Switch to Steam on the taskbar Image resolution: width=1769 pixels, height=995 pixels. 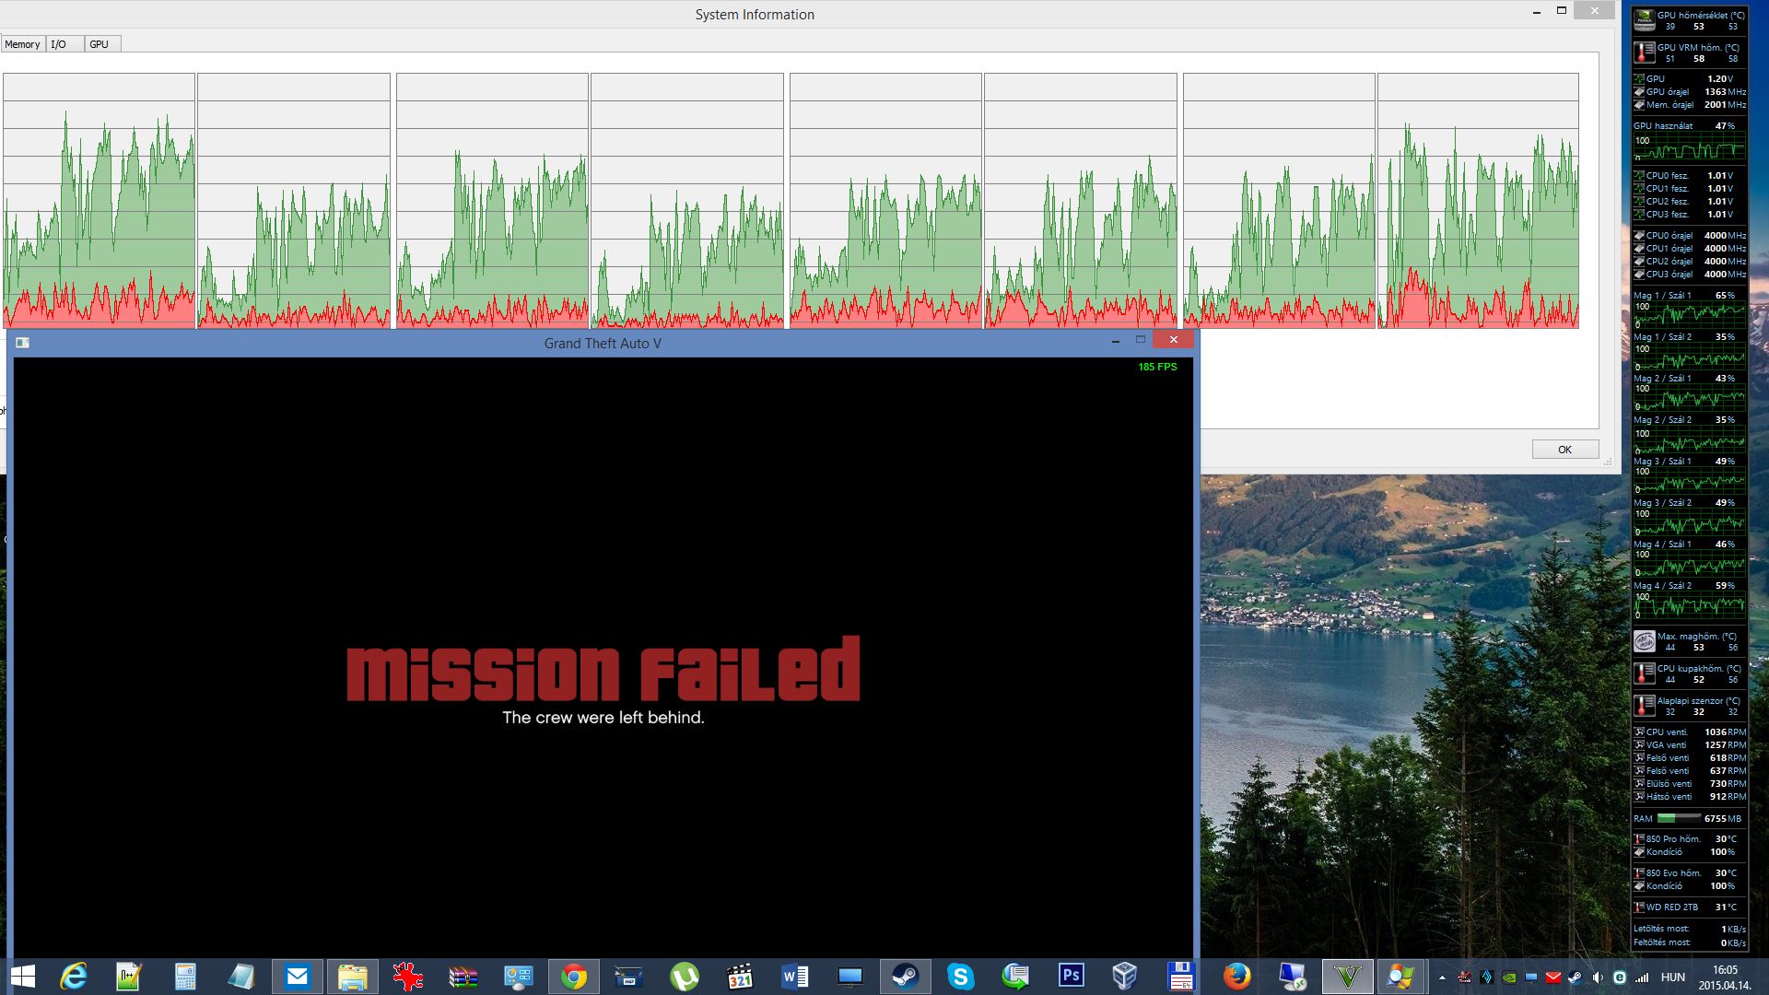pos(905,977)
